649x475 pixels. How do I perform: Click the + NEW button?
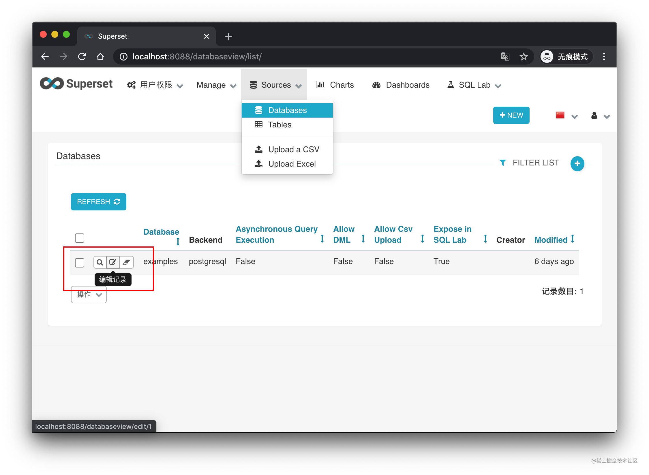tap(511, 115)
